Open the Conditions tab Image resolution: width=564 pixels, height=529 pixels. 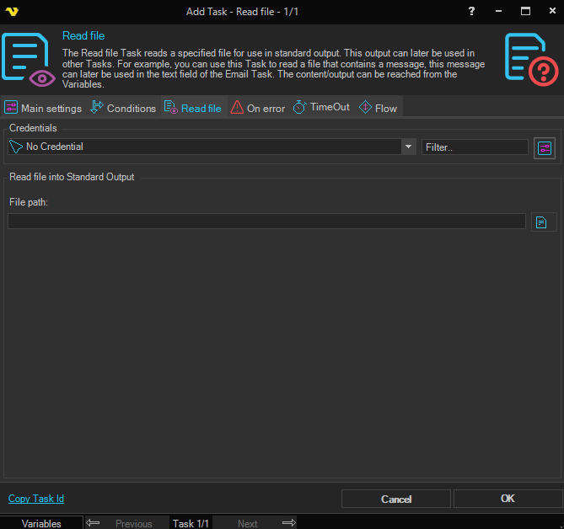coord(123,108)
